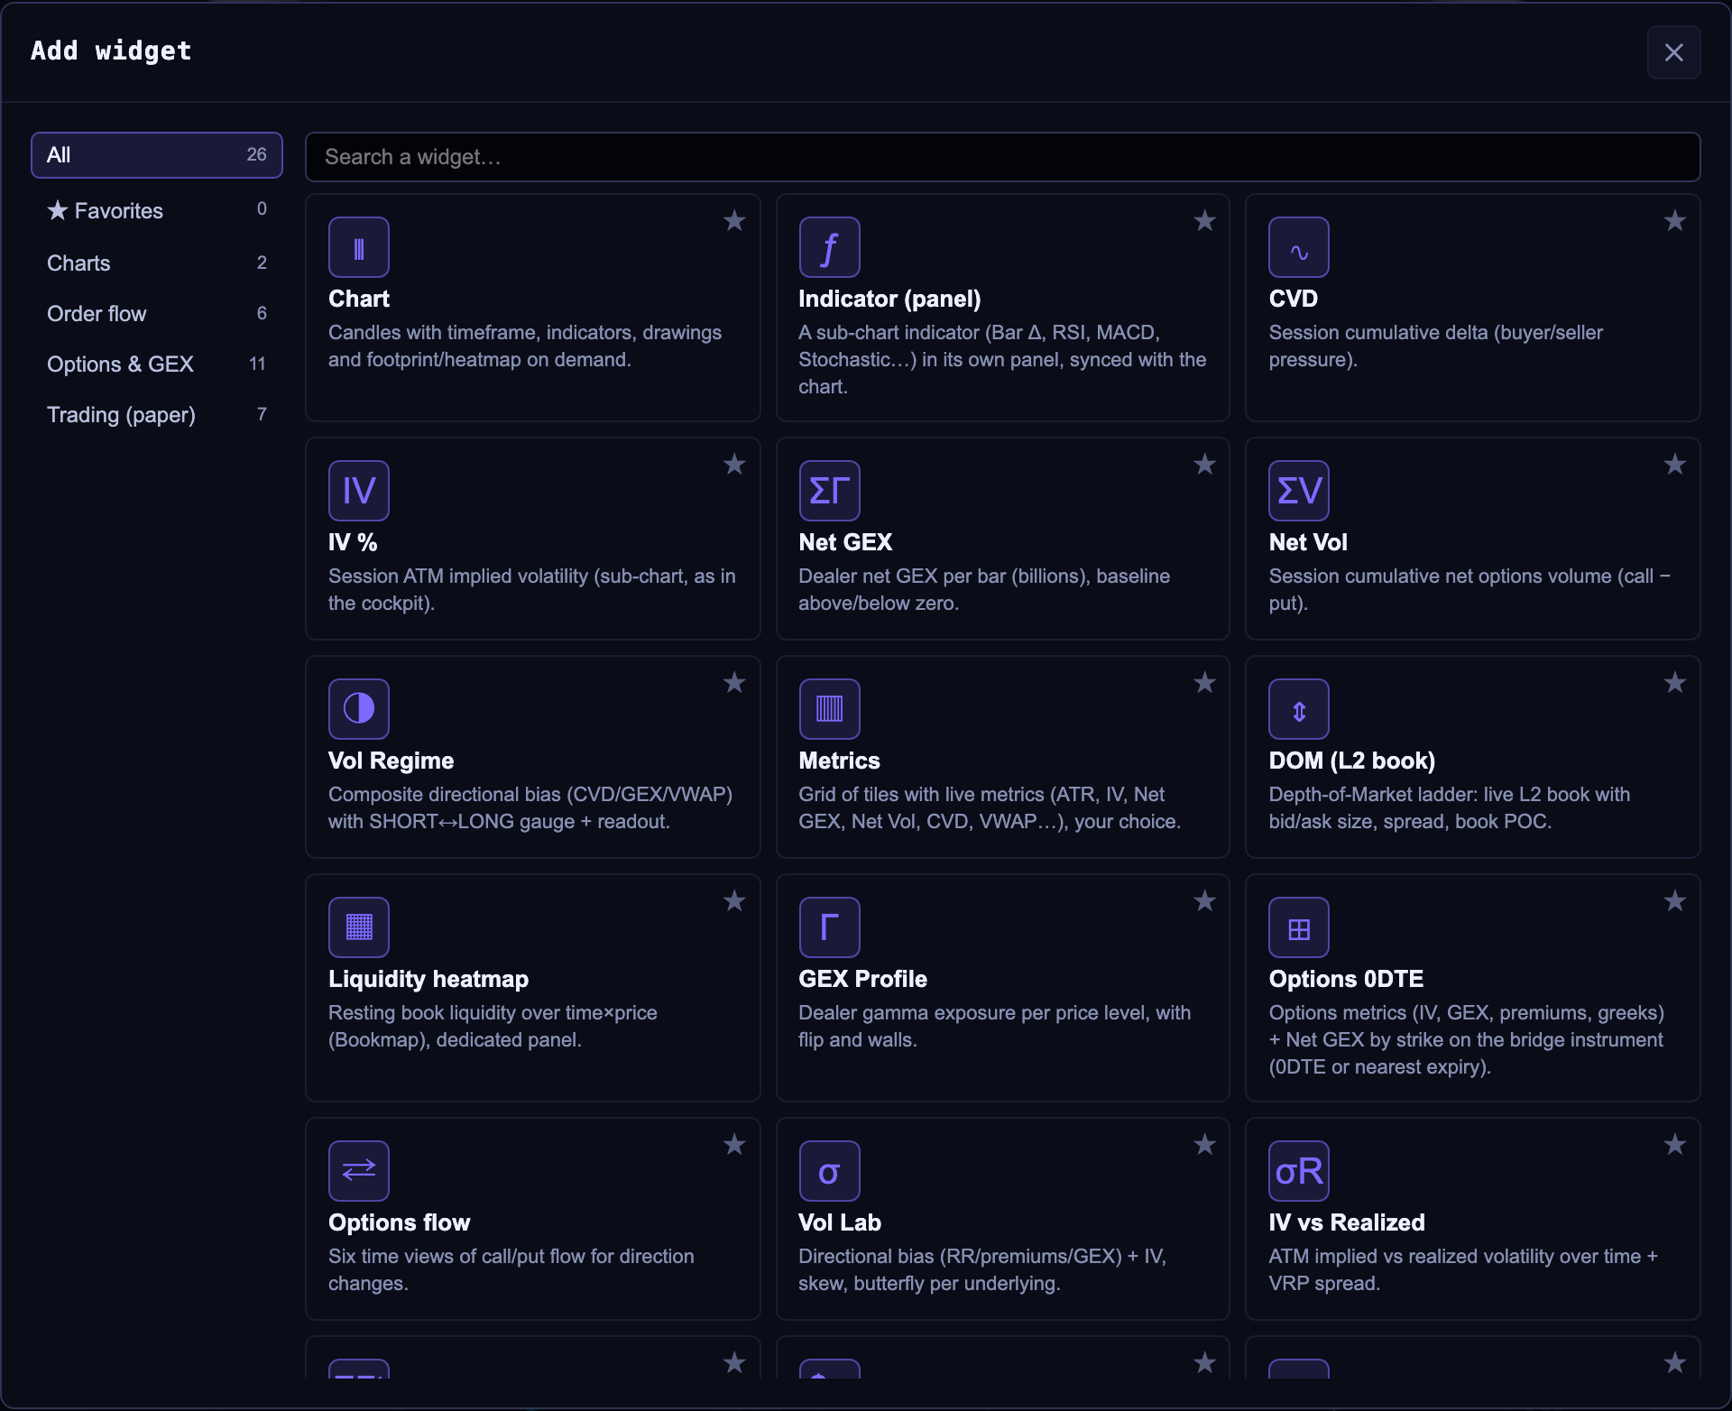The width and height of the screenshot is (1732, 1411).
Task: Toggle favorite star on Net GEX
Action: click(1204, 465)
